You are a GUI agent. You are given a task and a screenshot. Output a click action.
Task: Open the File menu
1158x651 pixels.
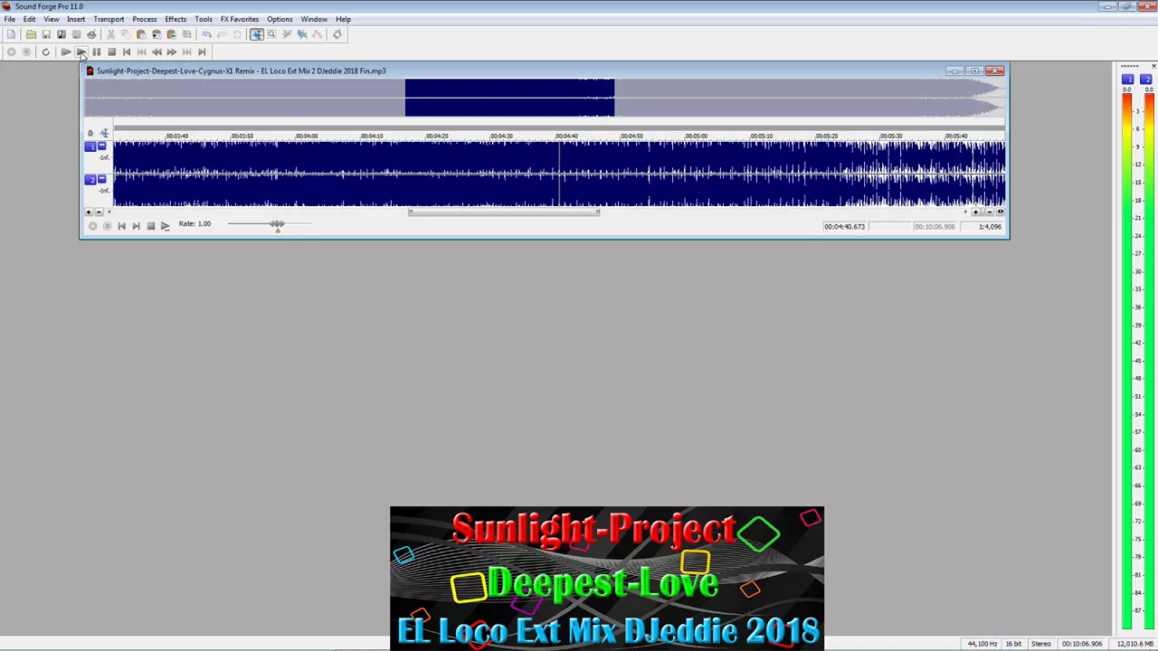point(9,19)
